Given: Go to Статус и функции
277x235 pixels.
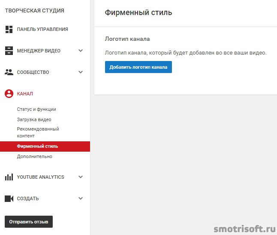Looking at the screenshot, I should tap(36, 110).
